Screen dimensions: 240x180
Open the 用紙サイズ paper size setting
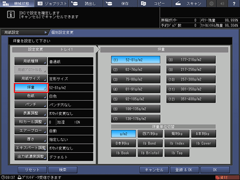31,78
